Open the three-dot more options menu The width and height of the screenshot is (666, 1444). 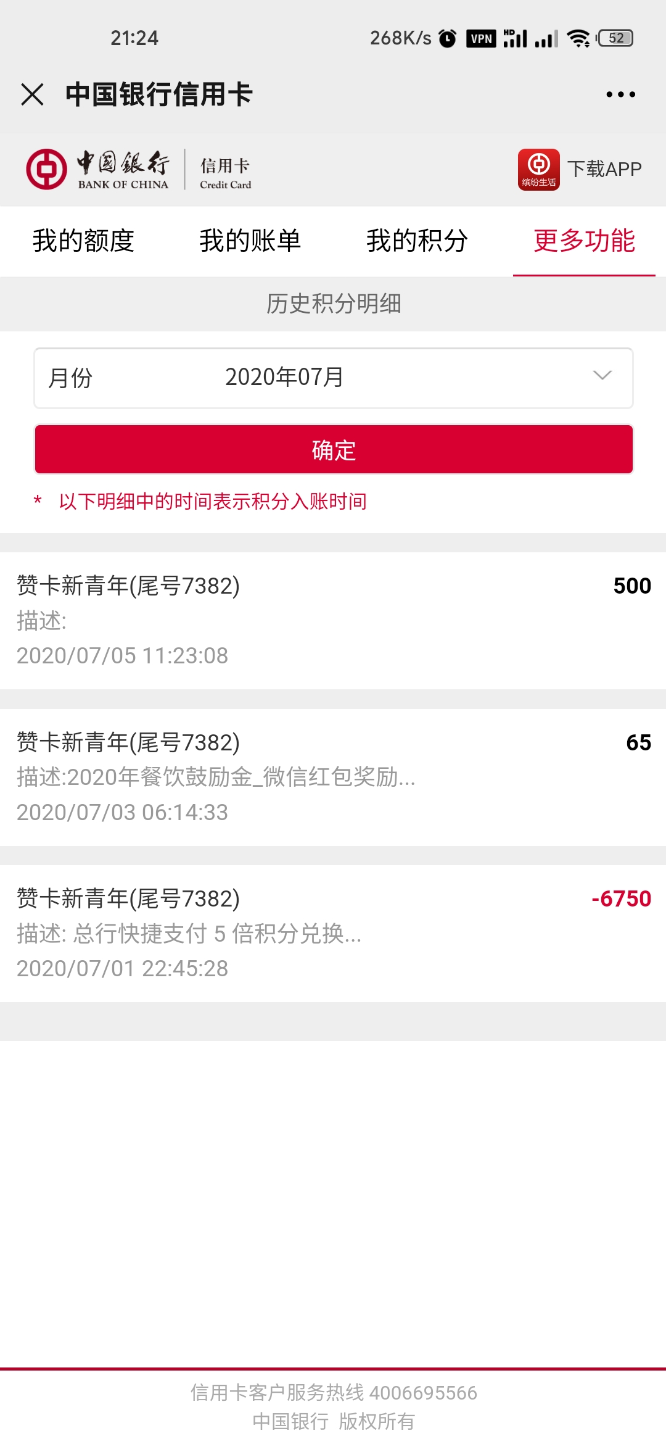click(x=620, y=94)
